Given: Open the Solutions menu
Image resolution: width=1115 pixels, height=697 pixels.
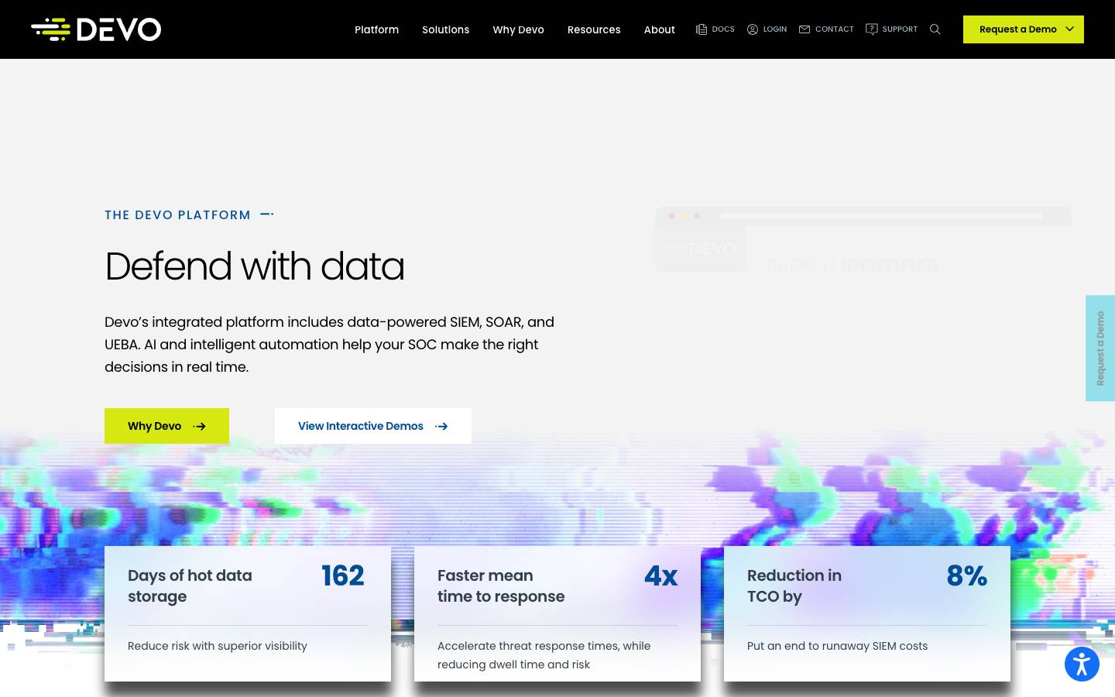Looking at the screenshot, I should pos(446,29).
